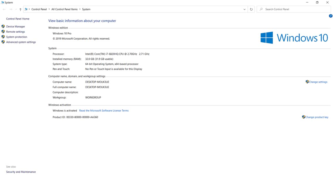Open the recent locations dropdown arrow
Screen dimensions: 333x175
(16, 9)
